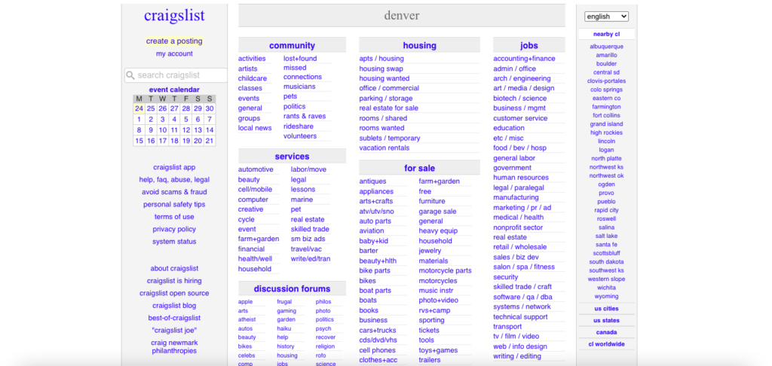772x366 pixels.
Task: Open the for sale section header
Action: pyautogui.click(x=419, y=168)
